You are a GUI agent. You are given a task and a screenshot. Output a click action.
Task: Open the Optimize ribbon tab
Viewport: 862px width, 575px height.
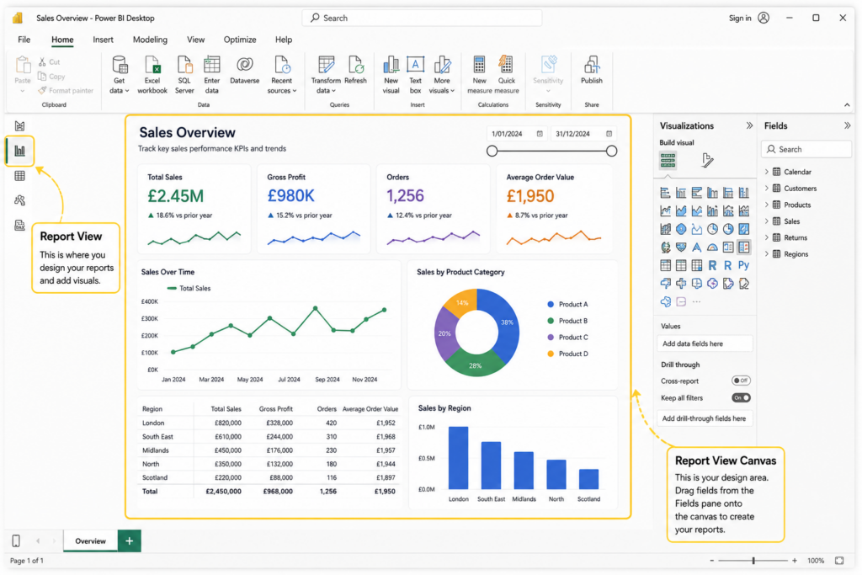click(240, 40)
